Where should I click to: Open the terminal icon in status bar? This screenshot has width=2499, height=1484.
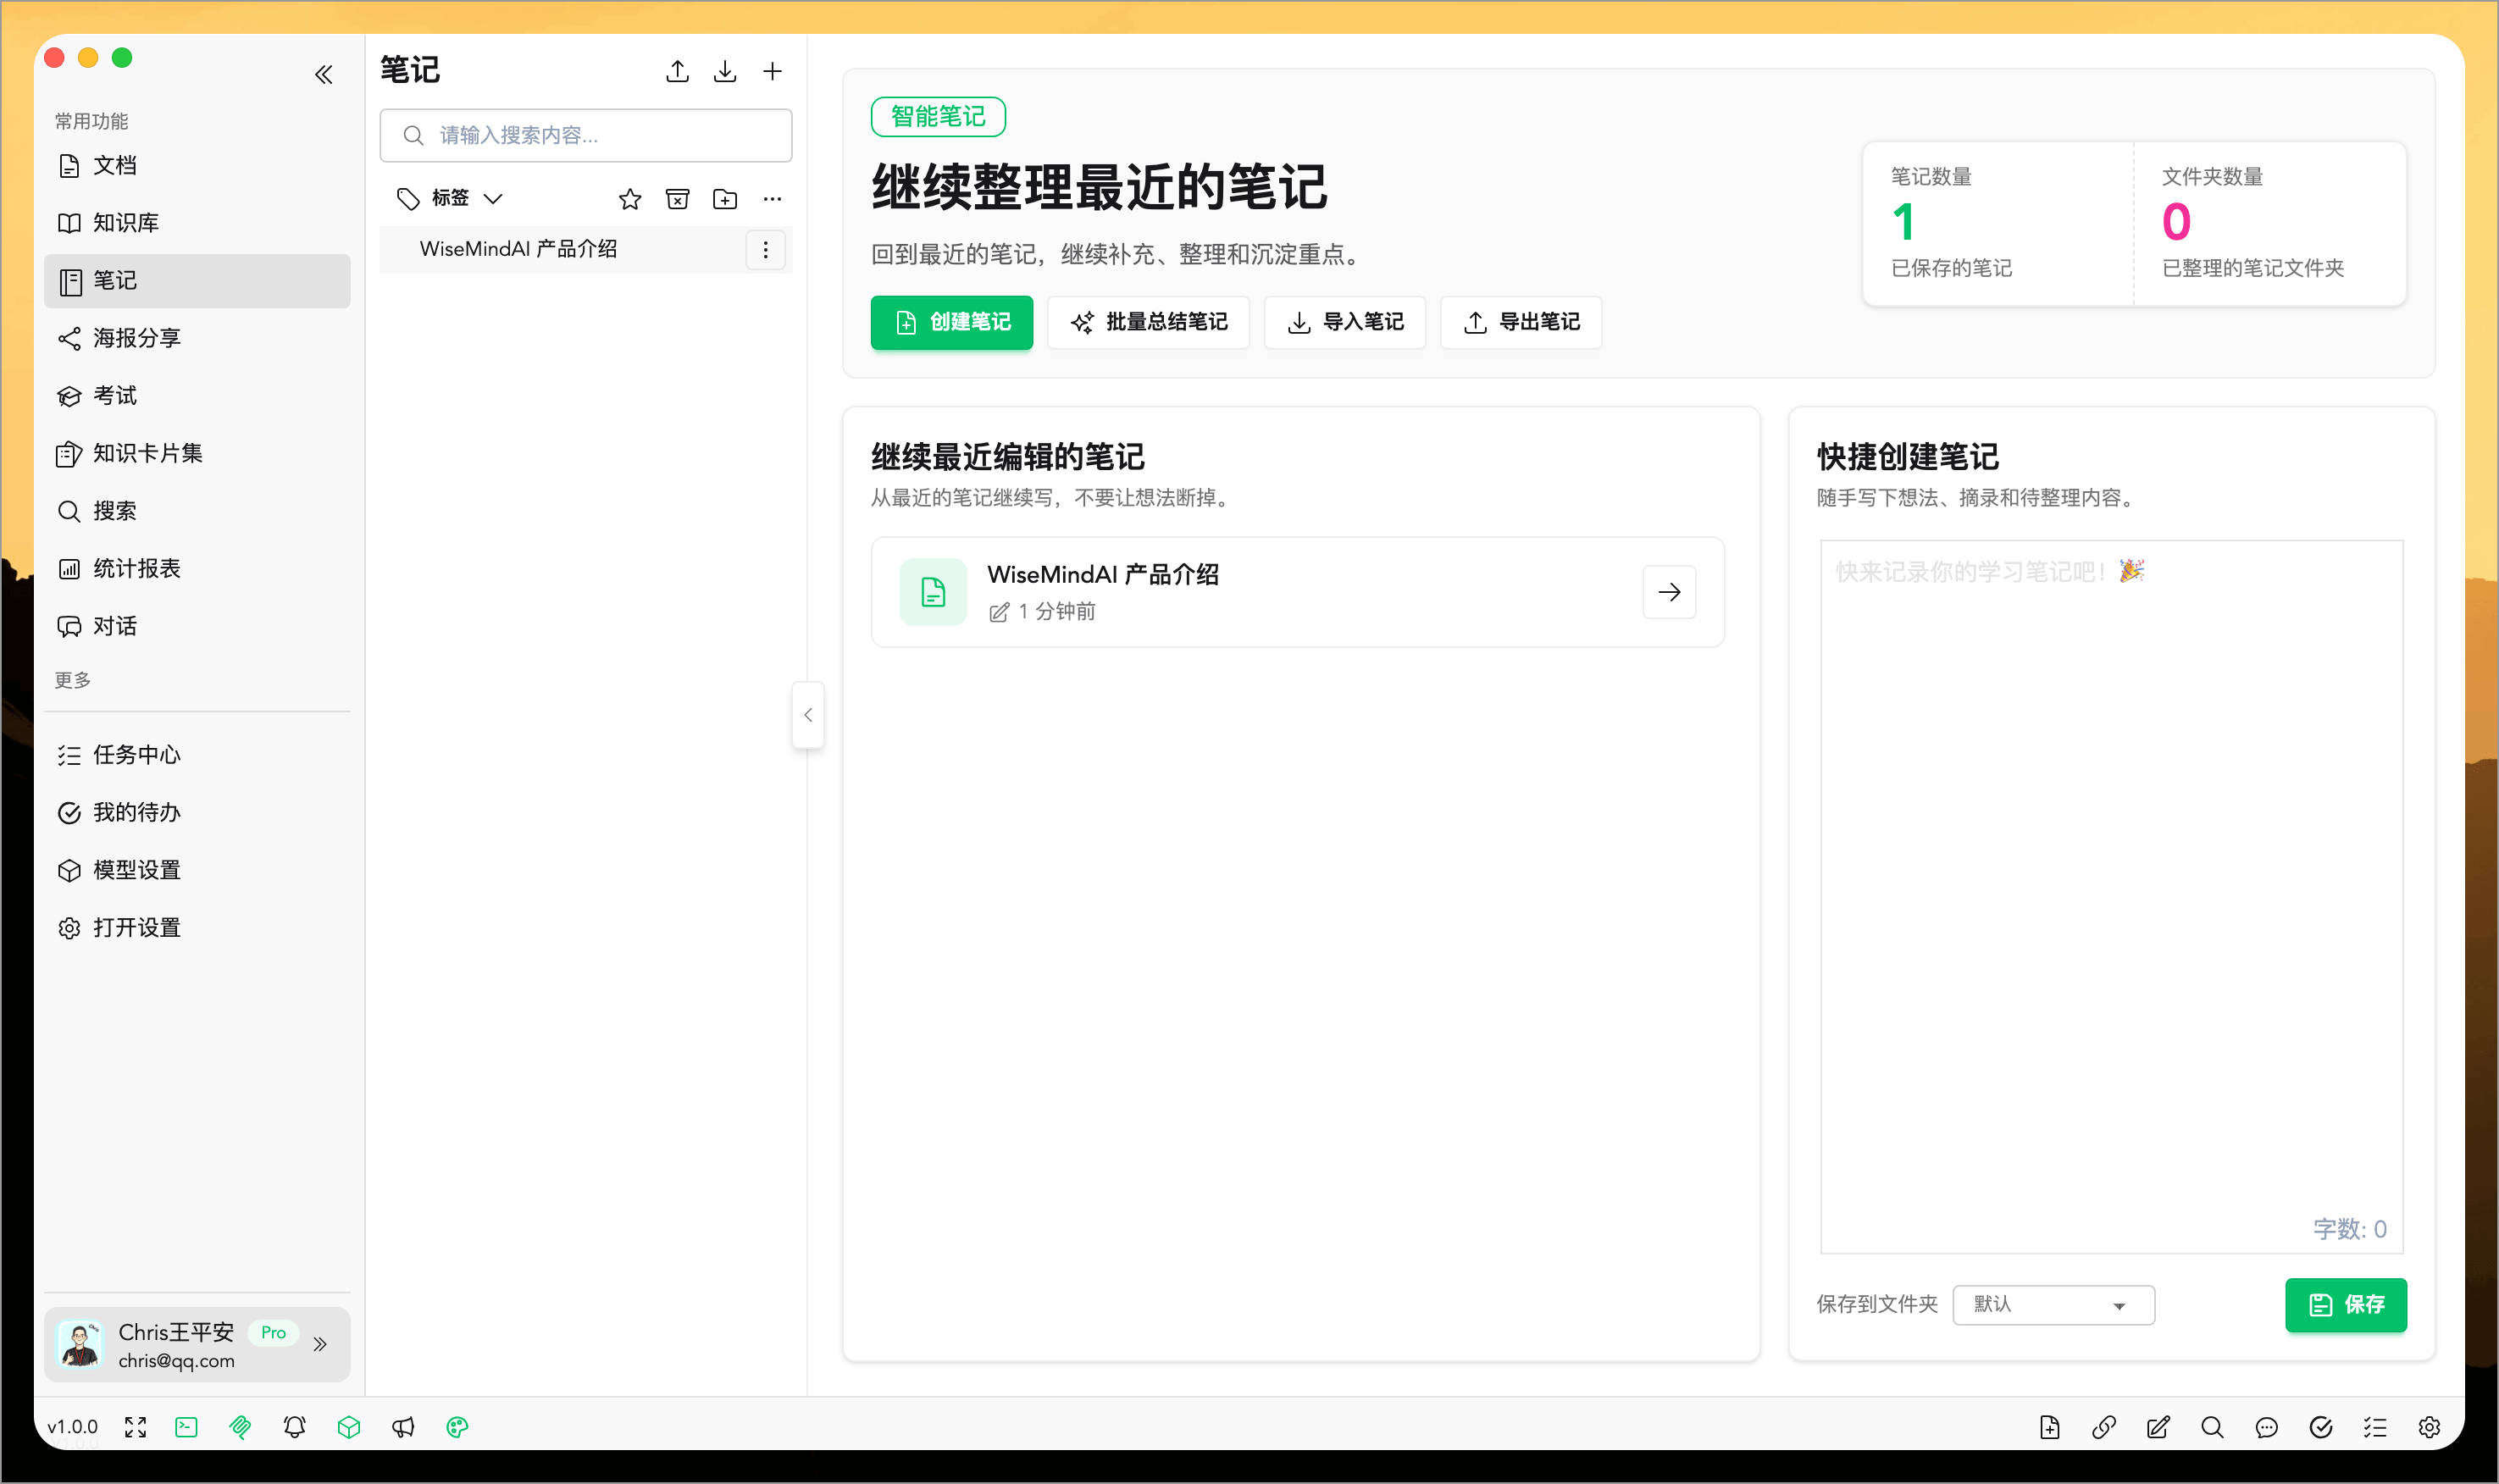[x=186, y=1427]
